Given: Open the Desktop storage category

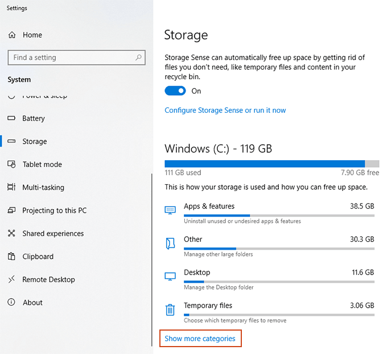Looking at the screenshot, I should click(197, 272).
